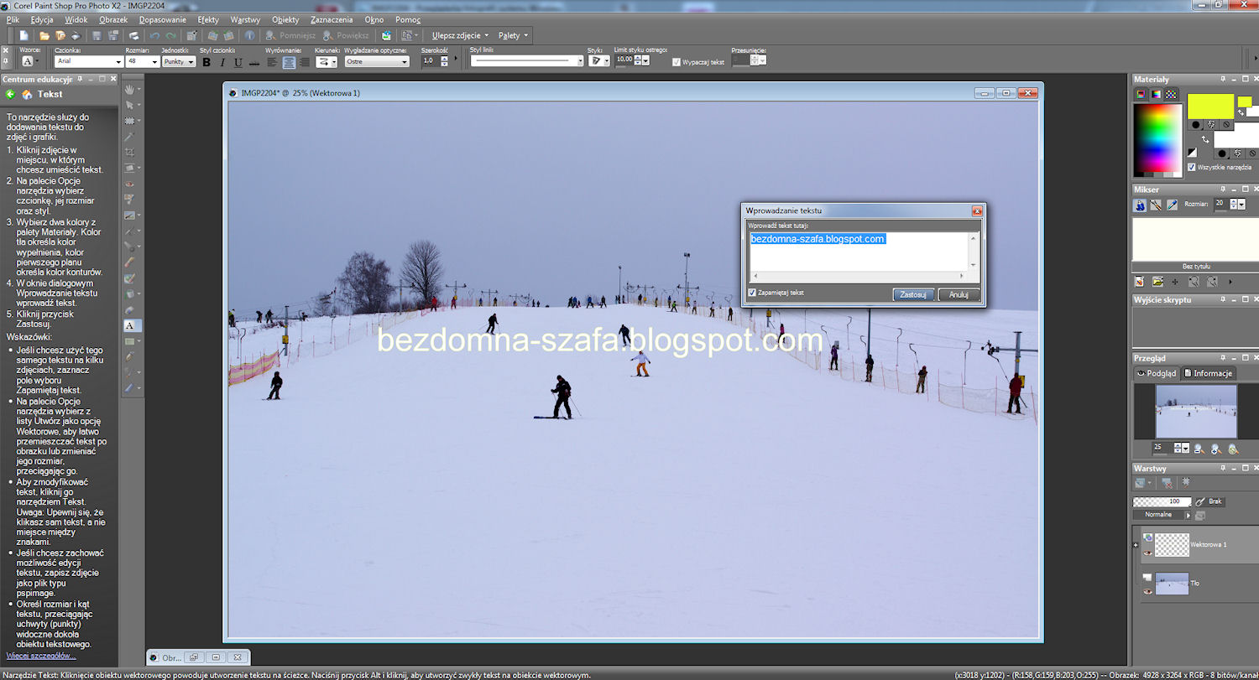1259x680 pixels.
Task: Click the Powiększ zoom in button
Action: point(345,35)
